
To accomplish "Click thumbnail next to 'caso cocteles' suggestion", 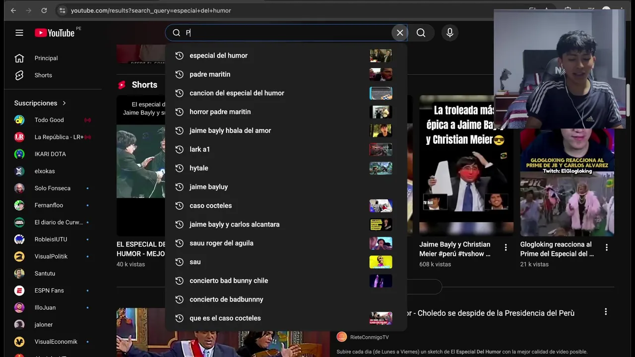I will click(x=381, y=206).
